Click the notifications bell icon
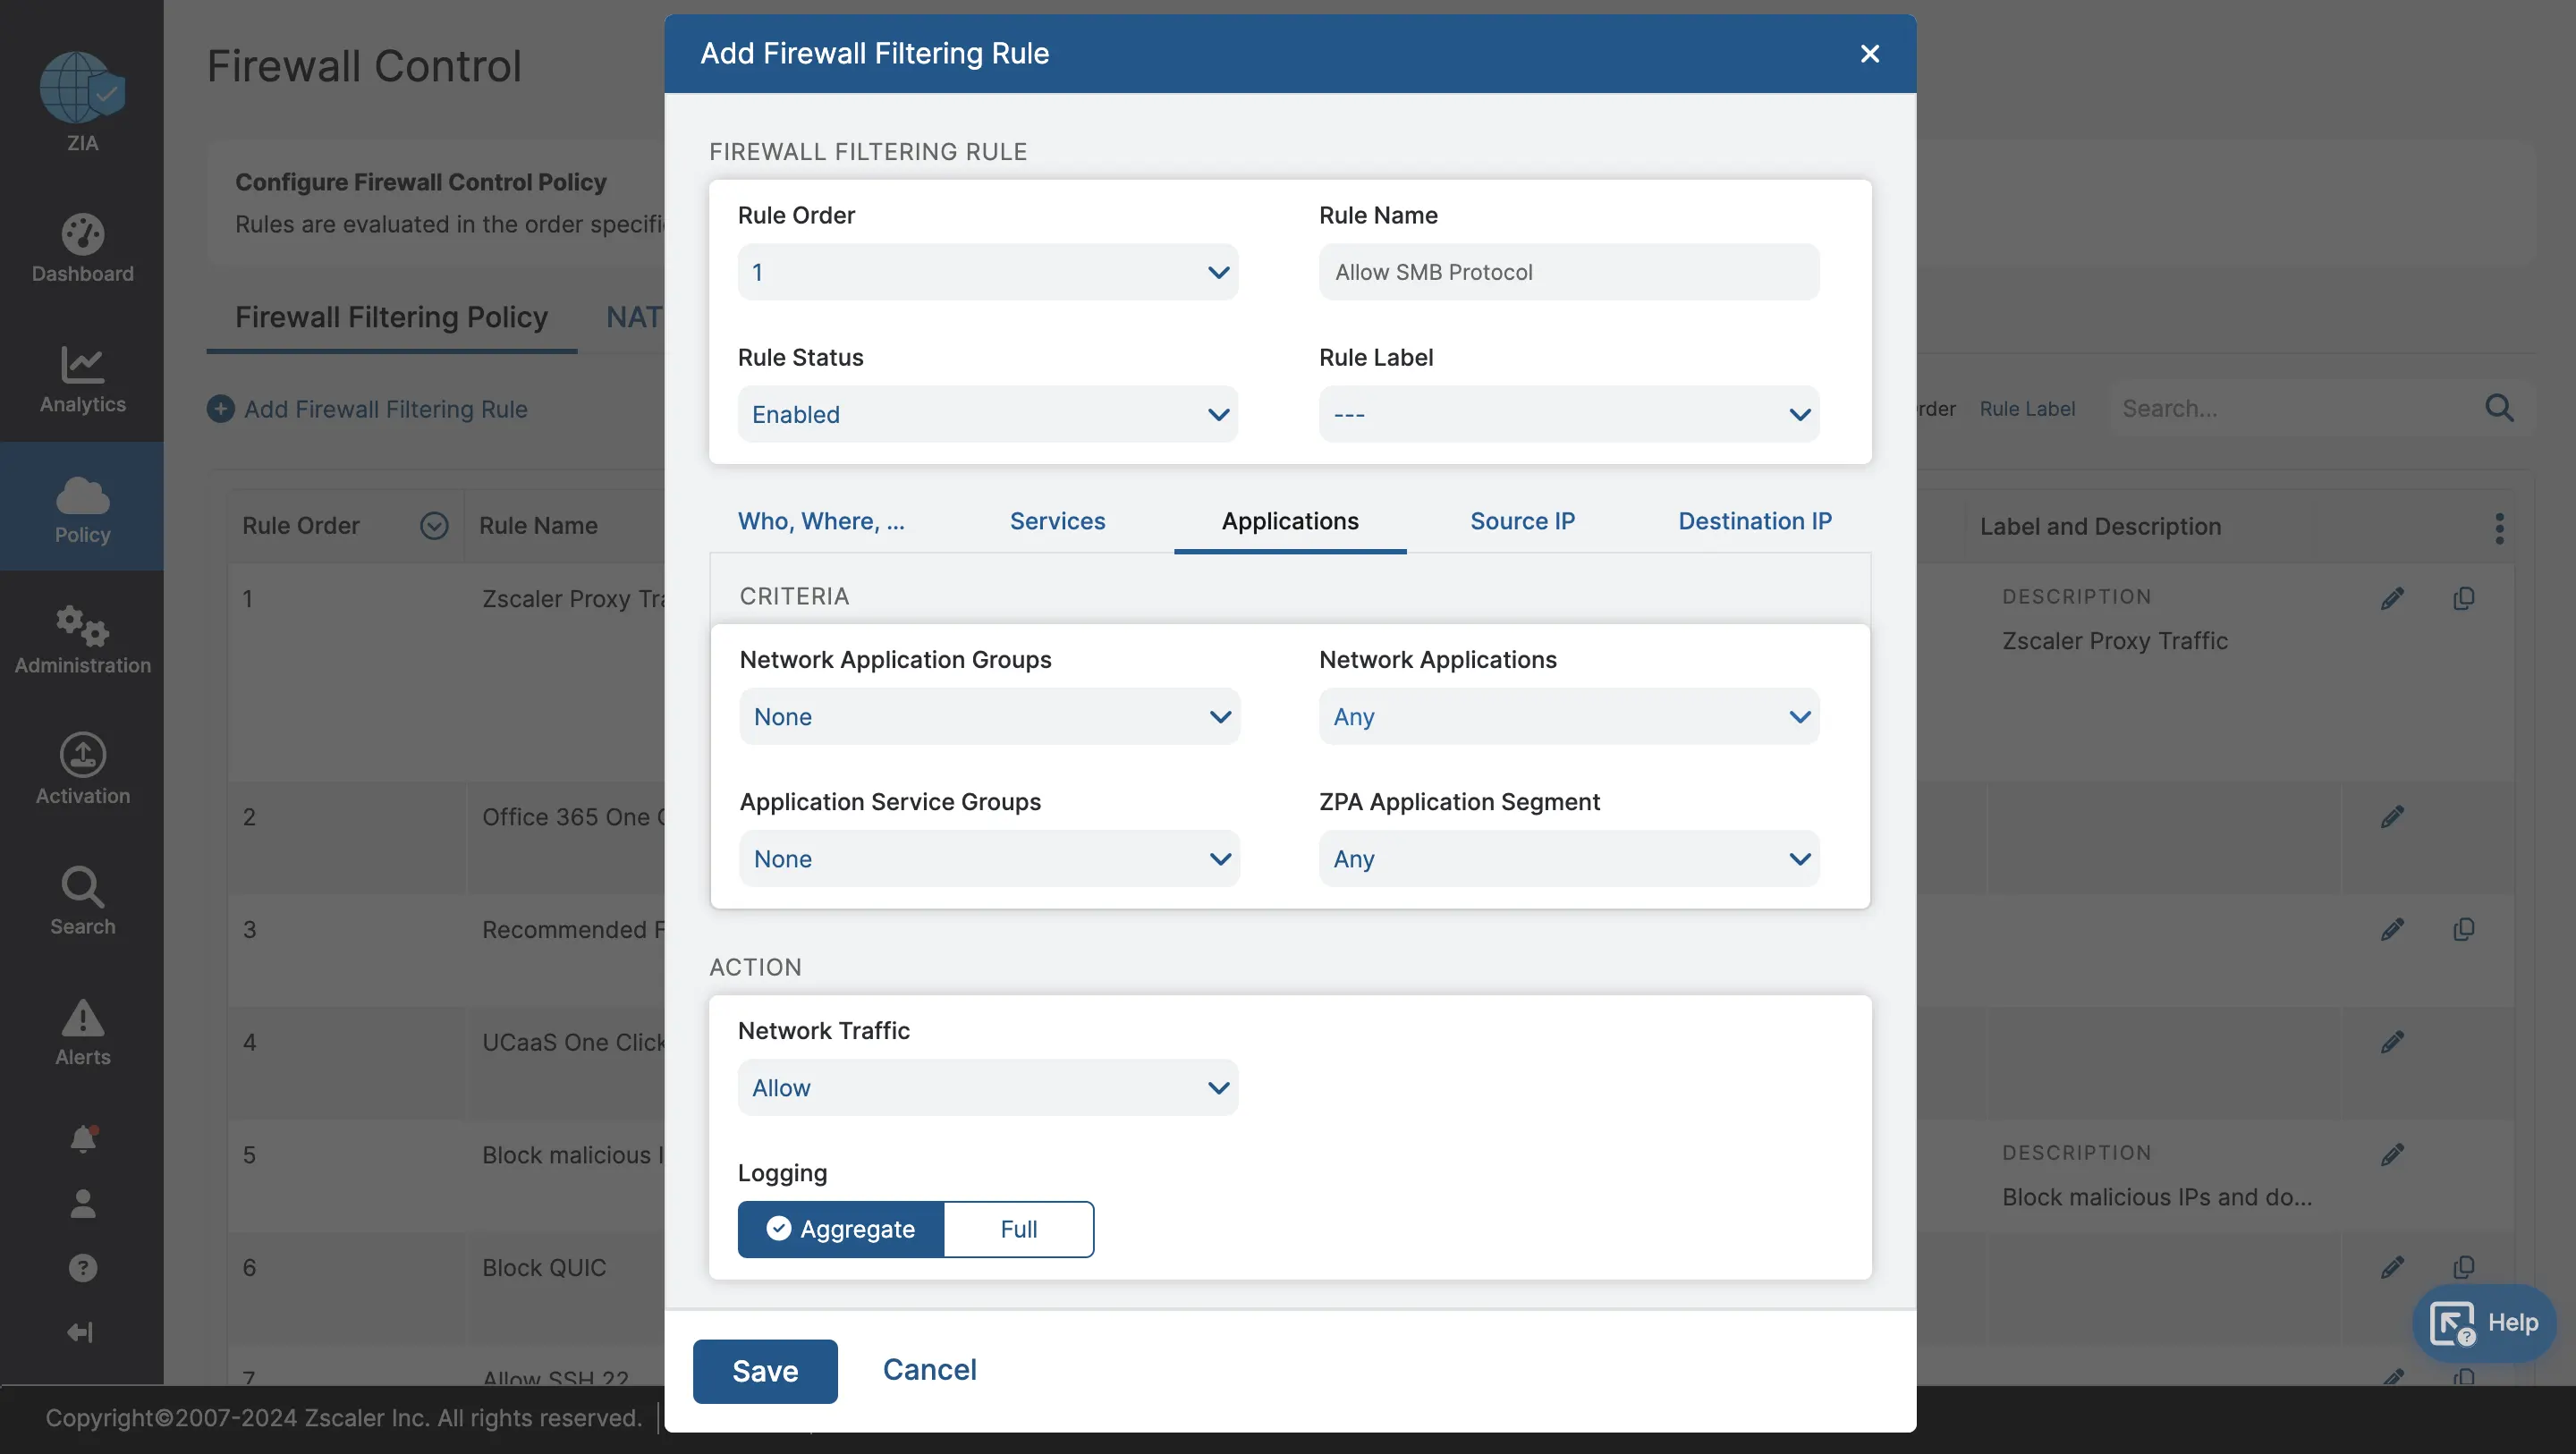 82,1139
